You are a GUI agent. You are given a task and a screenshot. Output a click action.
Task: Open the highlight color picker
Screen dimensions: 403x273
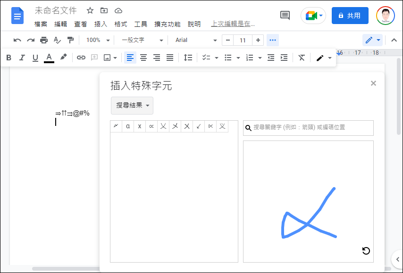coord(63,57)
